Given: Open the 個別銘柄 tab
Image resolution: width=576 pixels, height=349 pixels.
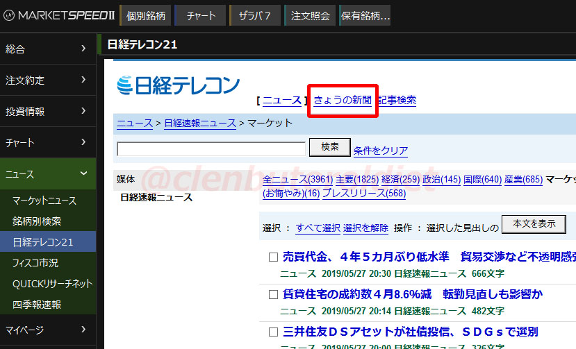Looking at the screenshot, I should pos(145,16).
